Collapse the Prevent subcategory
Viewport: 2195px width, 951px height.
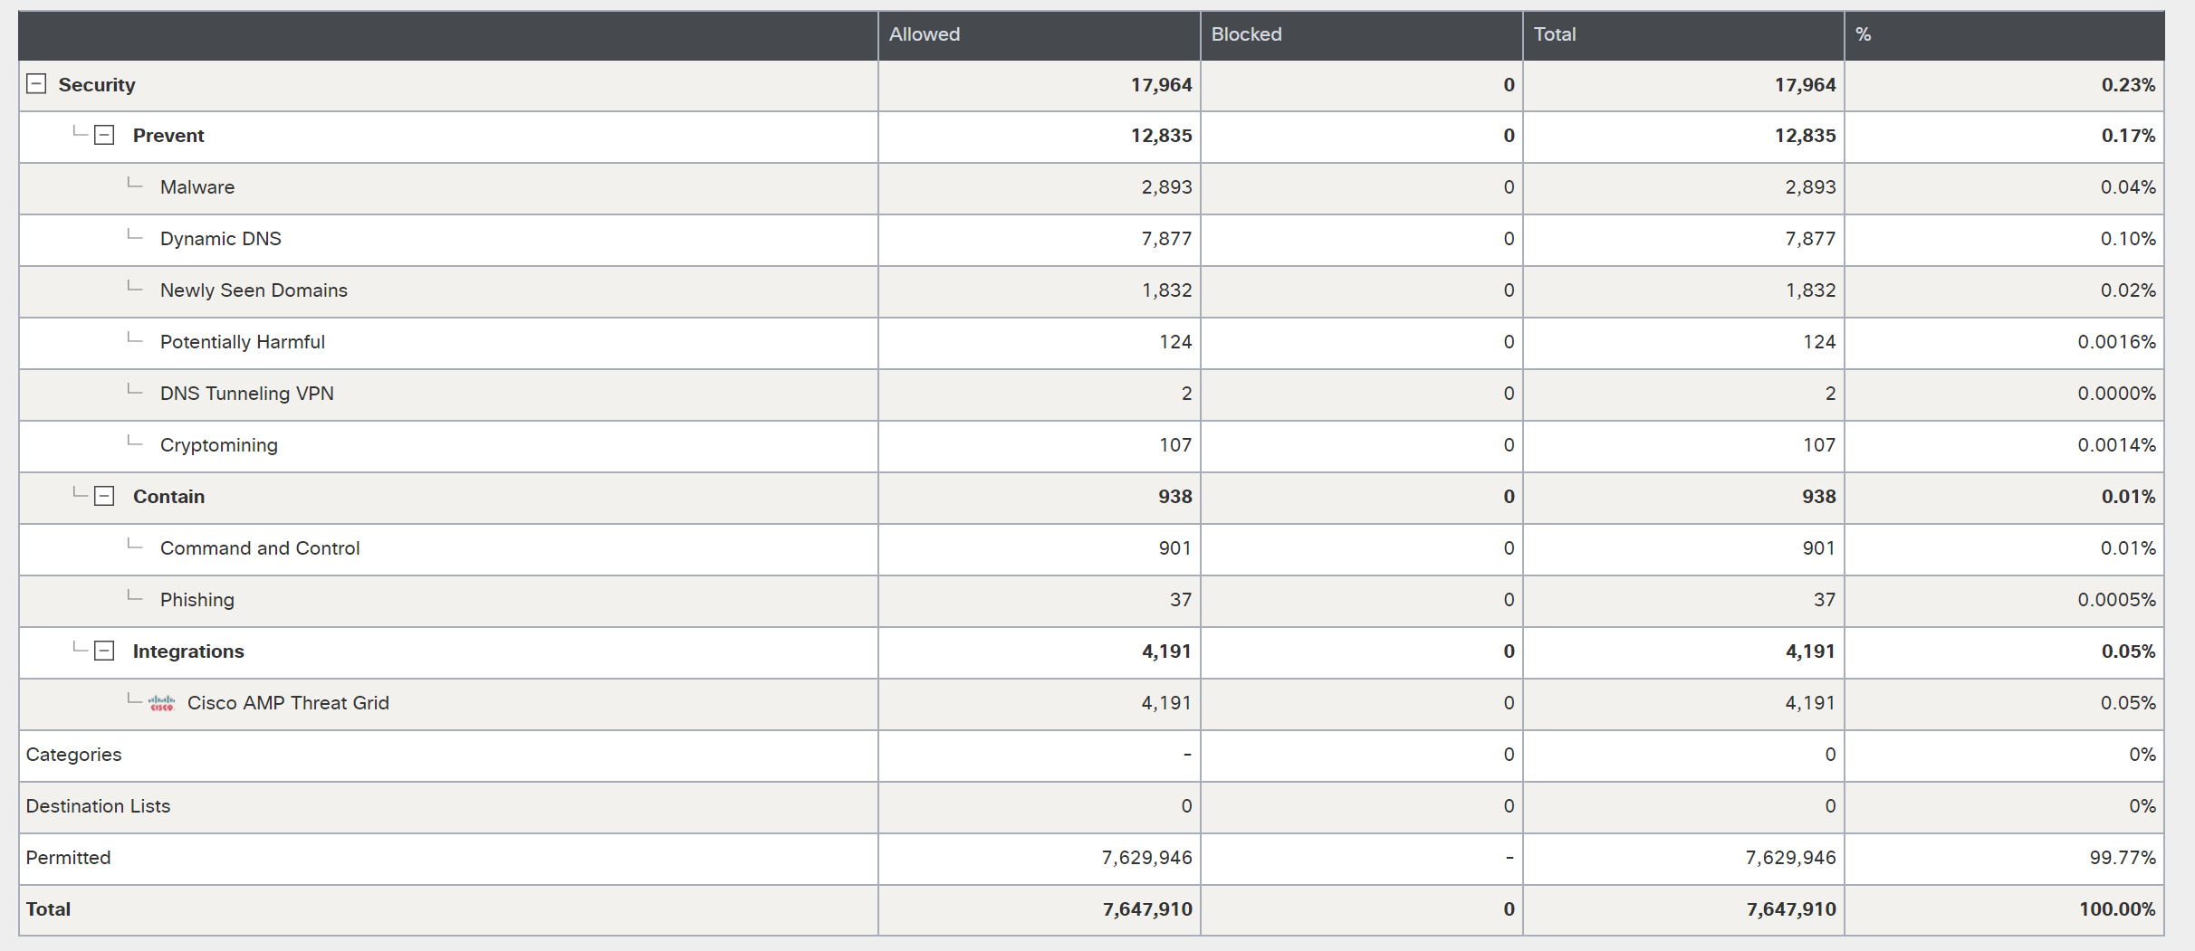[x=105, y=136]
